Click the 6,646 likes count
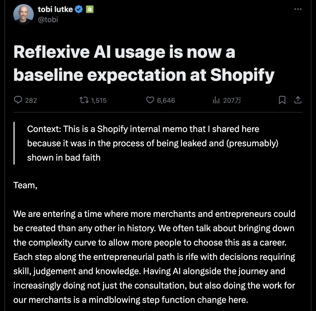Image resolution: width=316 pixels, height=311 pixels. point(166,100)
